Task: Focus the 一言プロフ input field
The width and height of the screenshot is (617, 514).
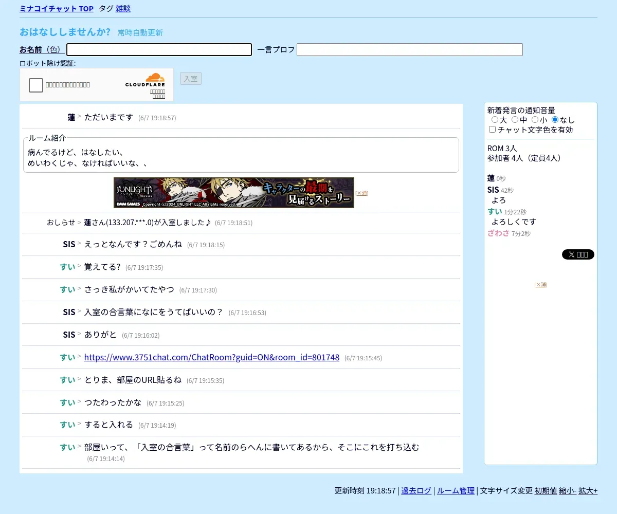Action: point(410,49)
